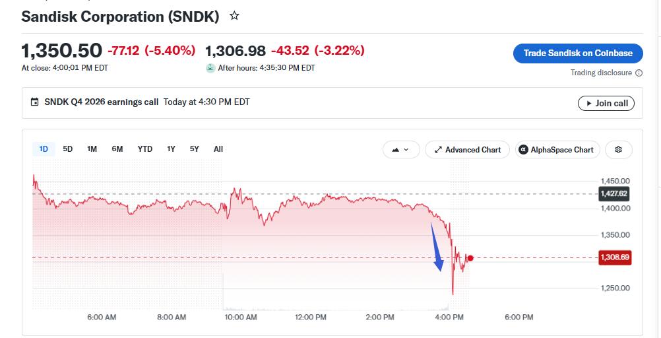Click the Trading disclosure link

coord(601,73)
